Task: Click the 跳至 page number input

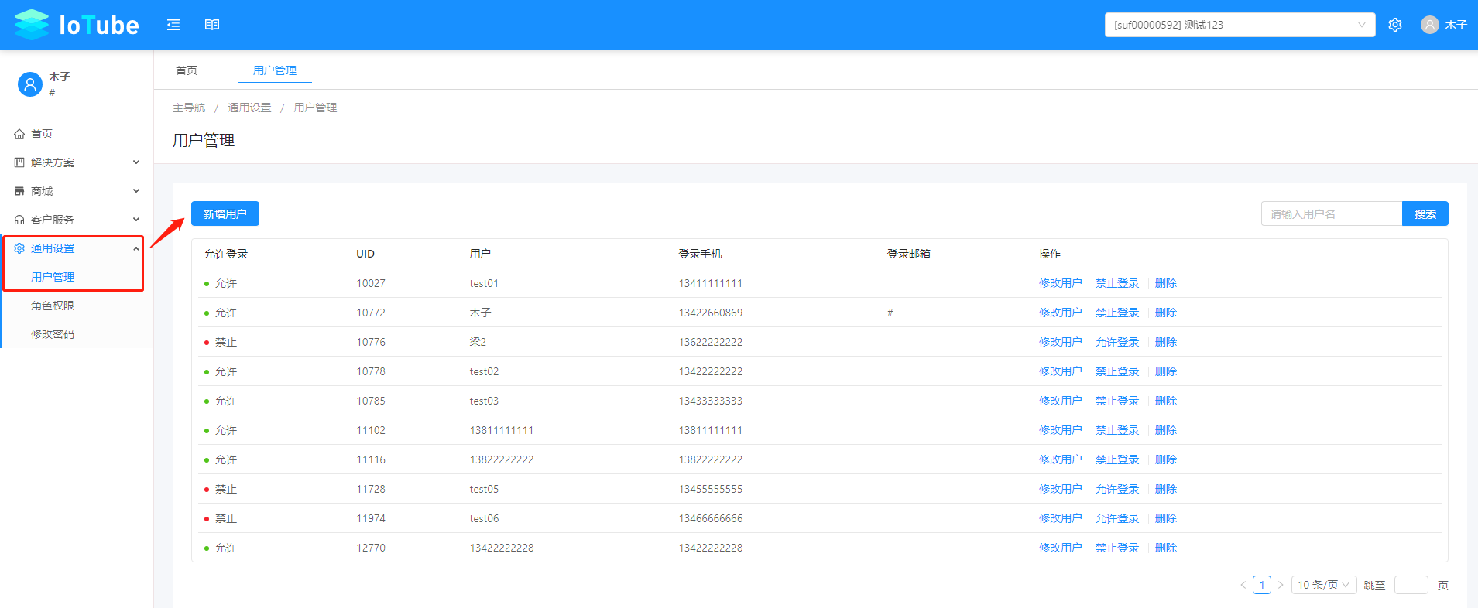Action: (x=1411, y=585)
